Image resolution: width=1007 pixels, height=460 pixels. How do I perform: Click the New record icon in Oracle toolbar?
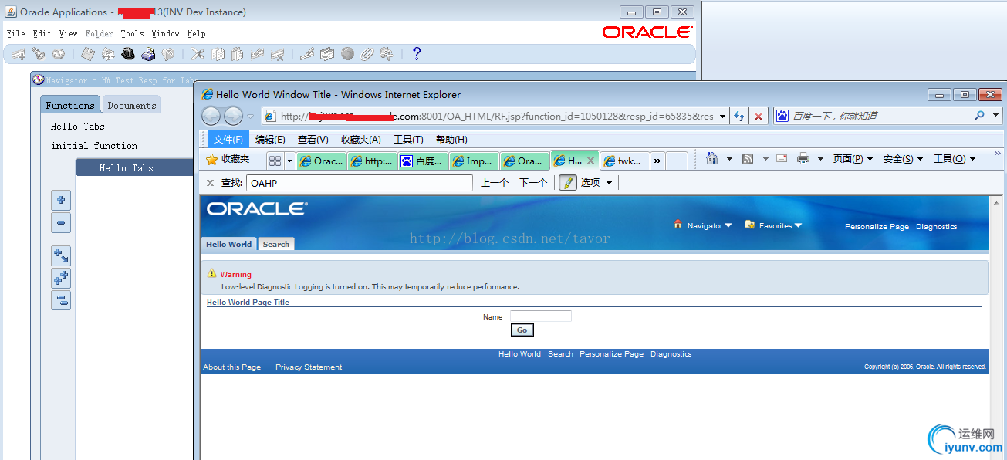point(18,54)
